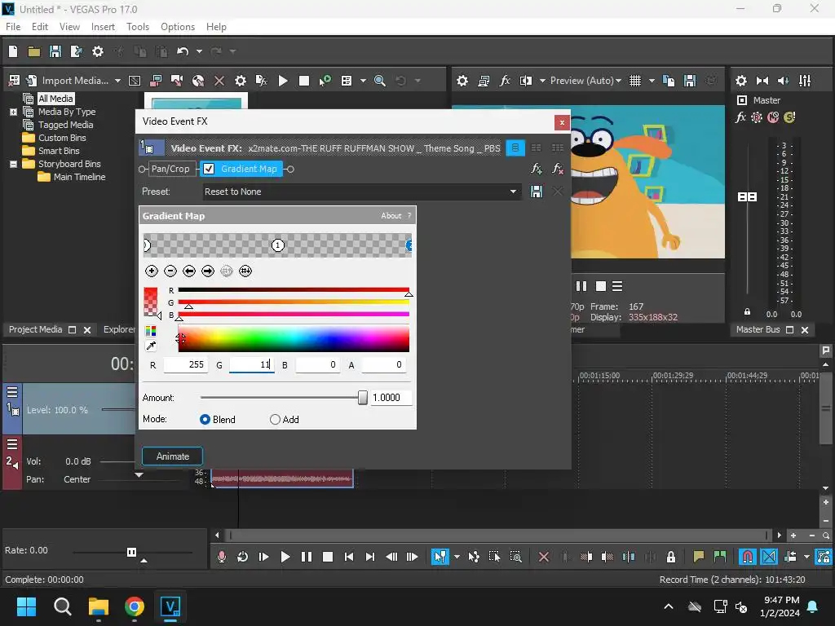Uncheck the Gradient Map effect checkbox
Image resolution: width=835 pixels, height=626 pixels.
[209, 169]
